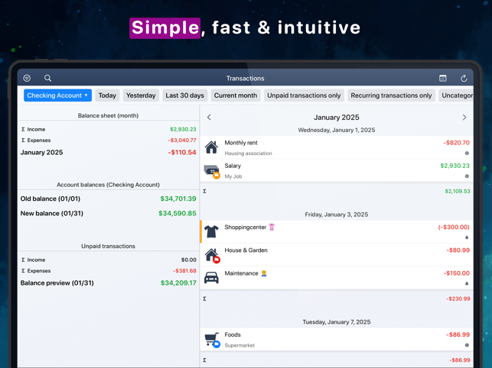Click the (-$300.00) shopping amount
492x368 pixels.
(454, 227)
